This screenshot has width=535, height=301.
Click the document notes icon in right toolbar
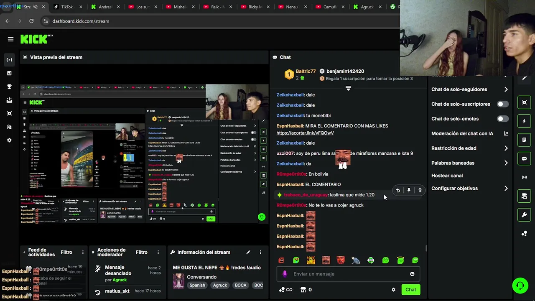coord(524,140)
